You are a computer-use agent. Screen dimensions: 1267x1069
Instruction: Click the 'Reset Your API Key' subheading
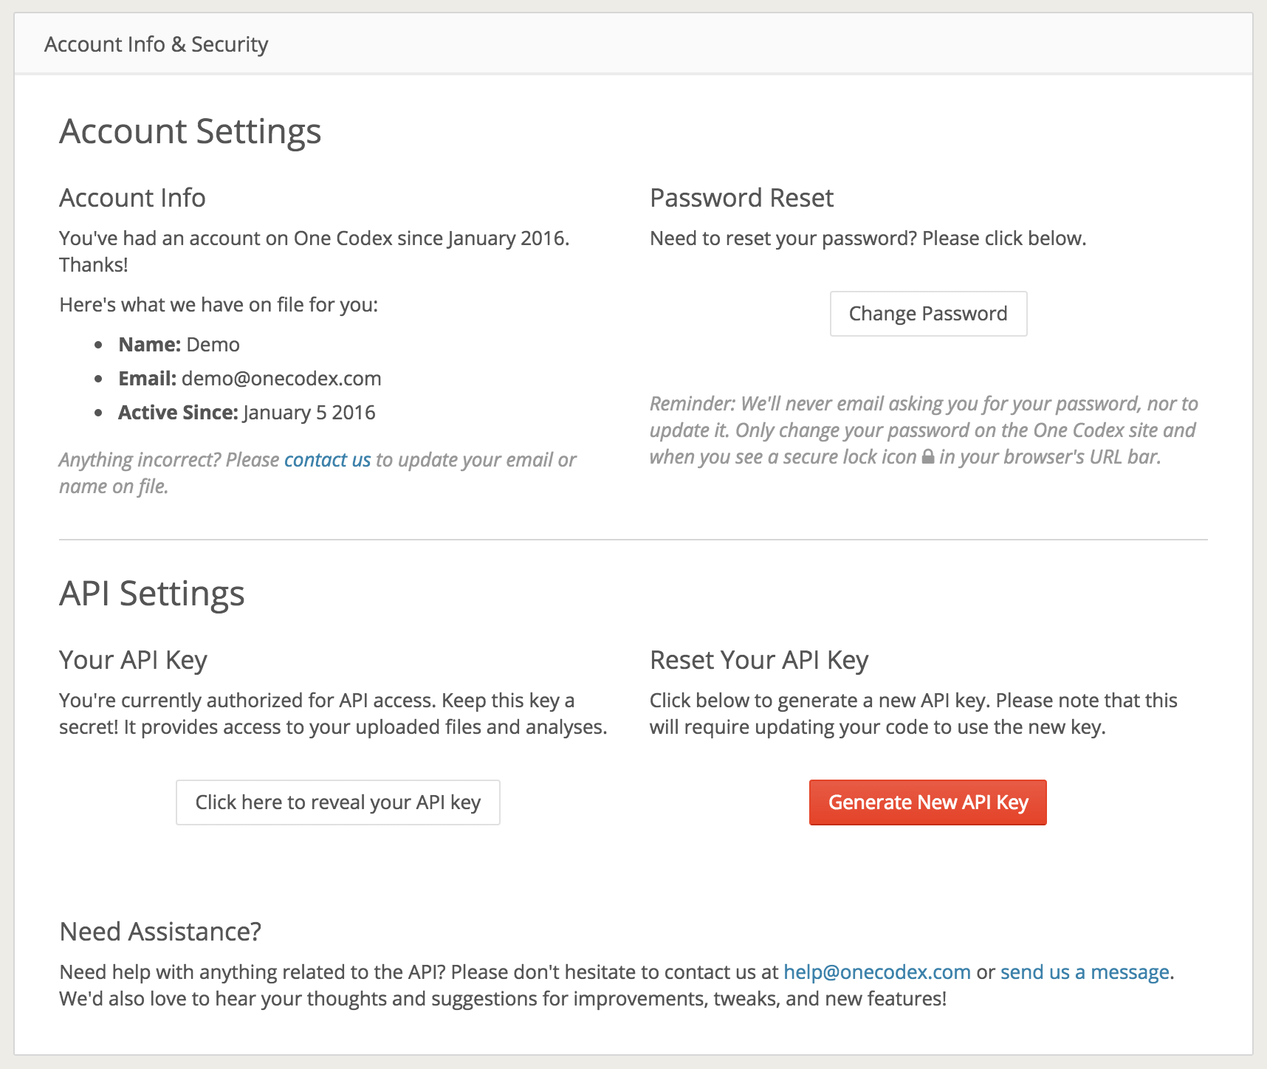pos(758,660)
